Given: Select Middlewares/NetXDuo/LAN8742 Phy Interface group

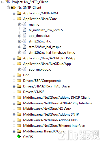Looking at the screenshot, I should [x=58, y=103].
